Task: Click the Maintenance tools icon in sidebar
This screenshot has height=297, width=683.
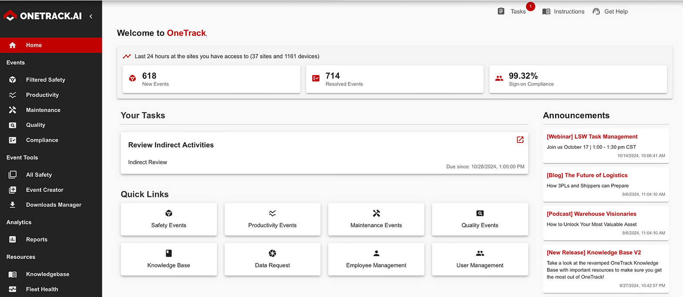Action: pos(13,110)
